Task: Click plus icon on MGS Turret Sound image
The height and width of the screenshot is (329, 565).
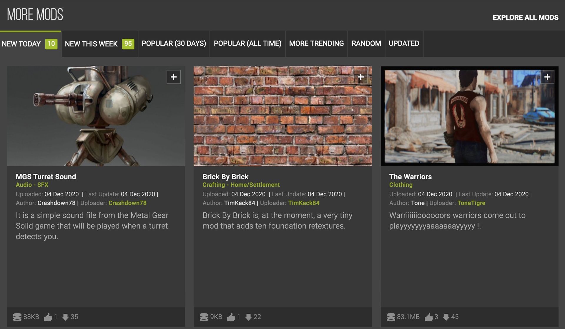Action: click(x=173, y=77)
